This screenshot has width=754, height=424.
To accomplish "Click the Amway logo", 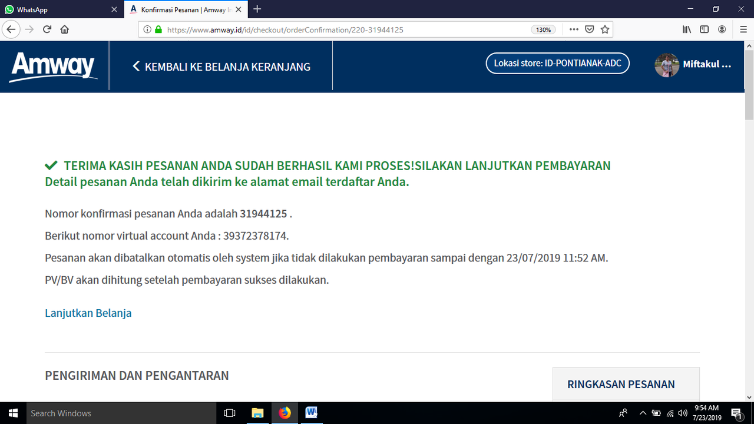I will (x=53, y=67).
